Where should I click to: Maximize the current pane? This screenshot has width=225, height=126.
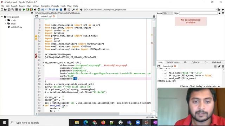coord(69,9)
